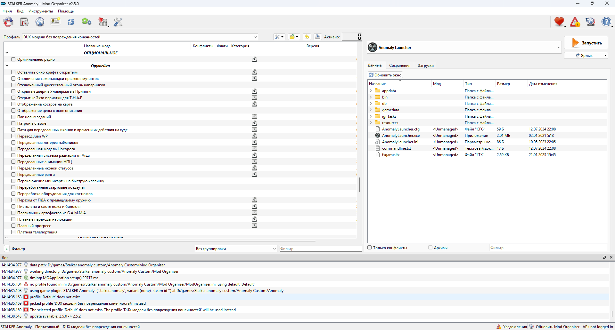Click the restore backup arrow icon
The width and height of the screenshot is (615, 330).
pyautogui.click(x=307, y=37)
